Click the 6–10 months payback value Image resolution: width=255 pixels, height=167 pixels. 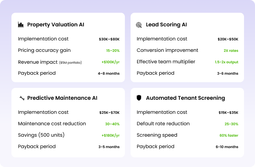227,147
